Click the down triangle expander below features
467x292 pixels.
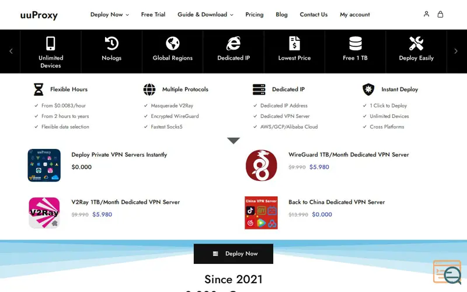click(233, 141)
